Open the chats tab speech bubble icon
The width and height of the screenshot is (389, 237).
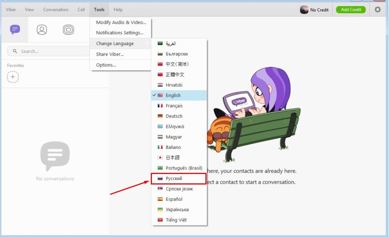pyautogui.click(x=15, y=30)
